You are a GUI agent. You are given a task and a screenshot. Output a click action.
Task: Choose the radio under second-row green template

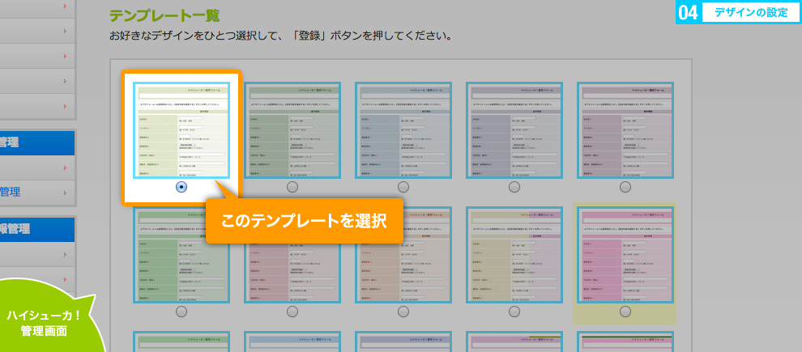tap(181, 312)
